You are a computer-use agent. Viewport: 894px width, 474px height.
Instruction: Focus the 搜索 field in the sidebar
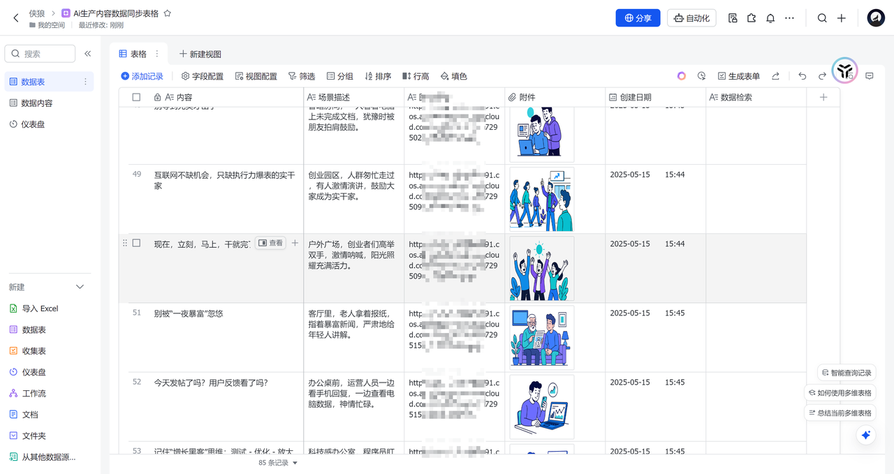point(40,54)
